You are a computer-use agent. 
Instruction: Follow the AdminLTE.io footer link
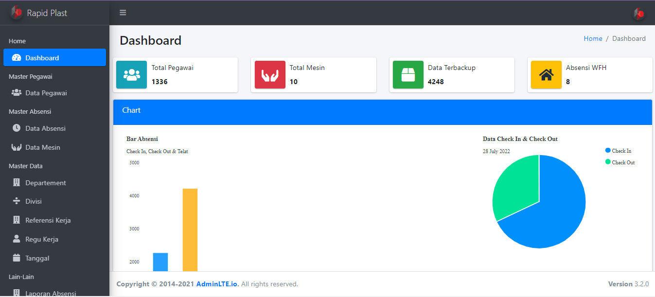217,284
